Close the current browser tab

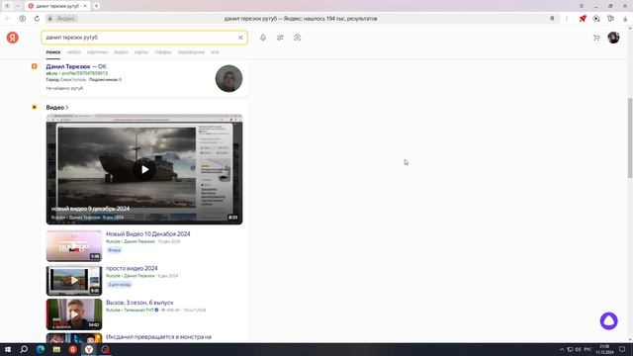[x=85, y=6]
